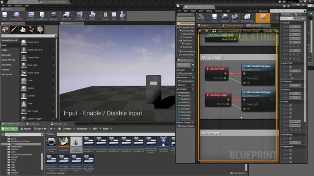This screenshot has height=176, width=314.
Task: Open Source Control in main toolbar
Action: coord(16,15)
